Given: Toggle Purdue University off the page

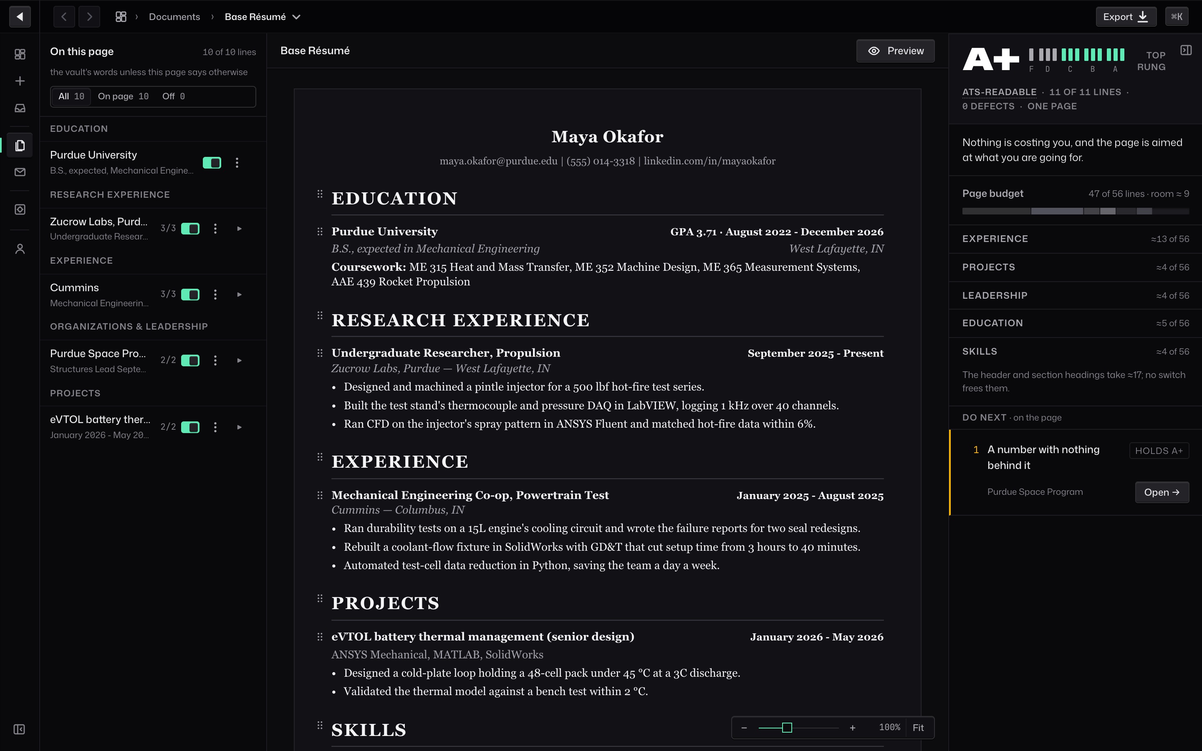Looking at the screenshot, I should [x=212, y=162].
